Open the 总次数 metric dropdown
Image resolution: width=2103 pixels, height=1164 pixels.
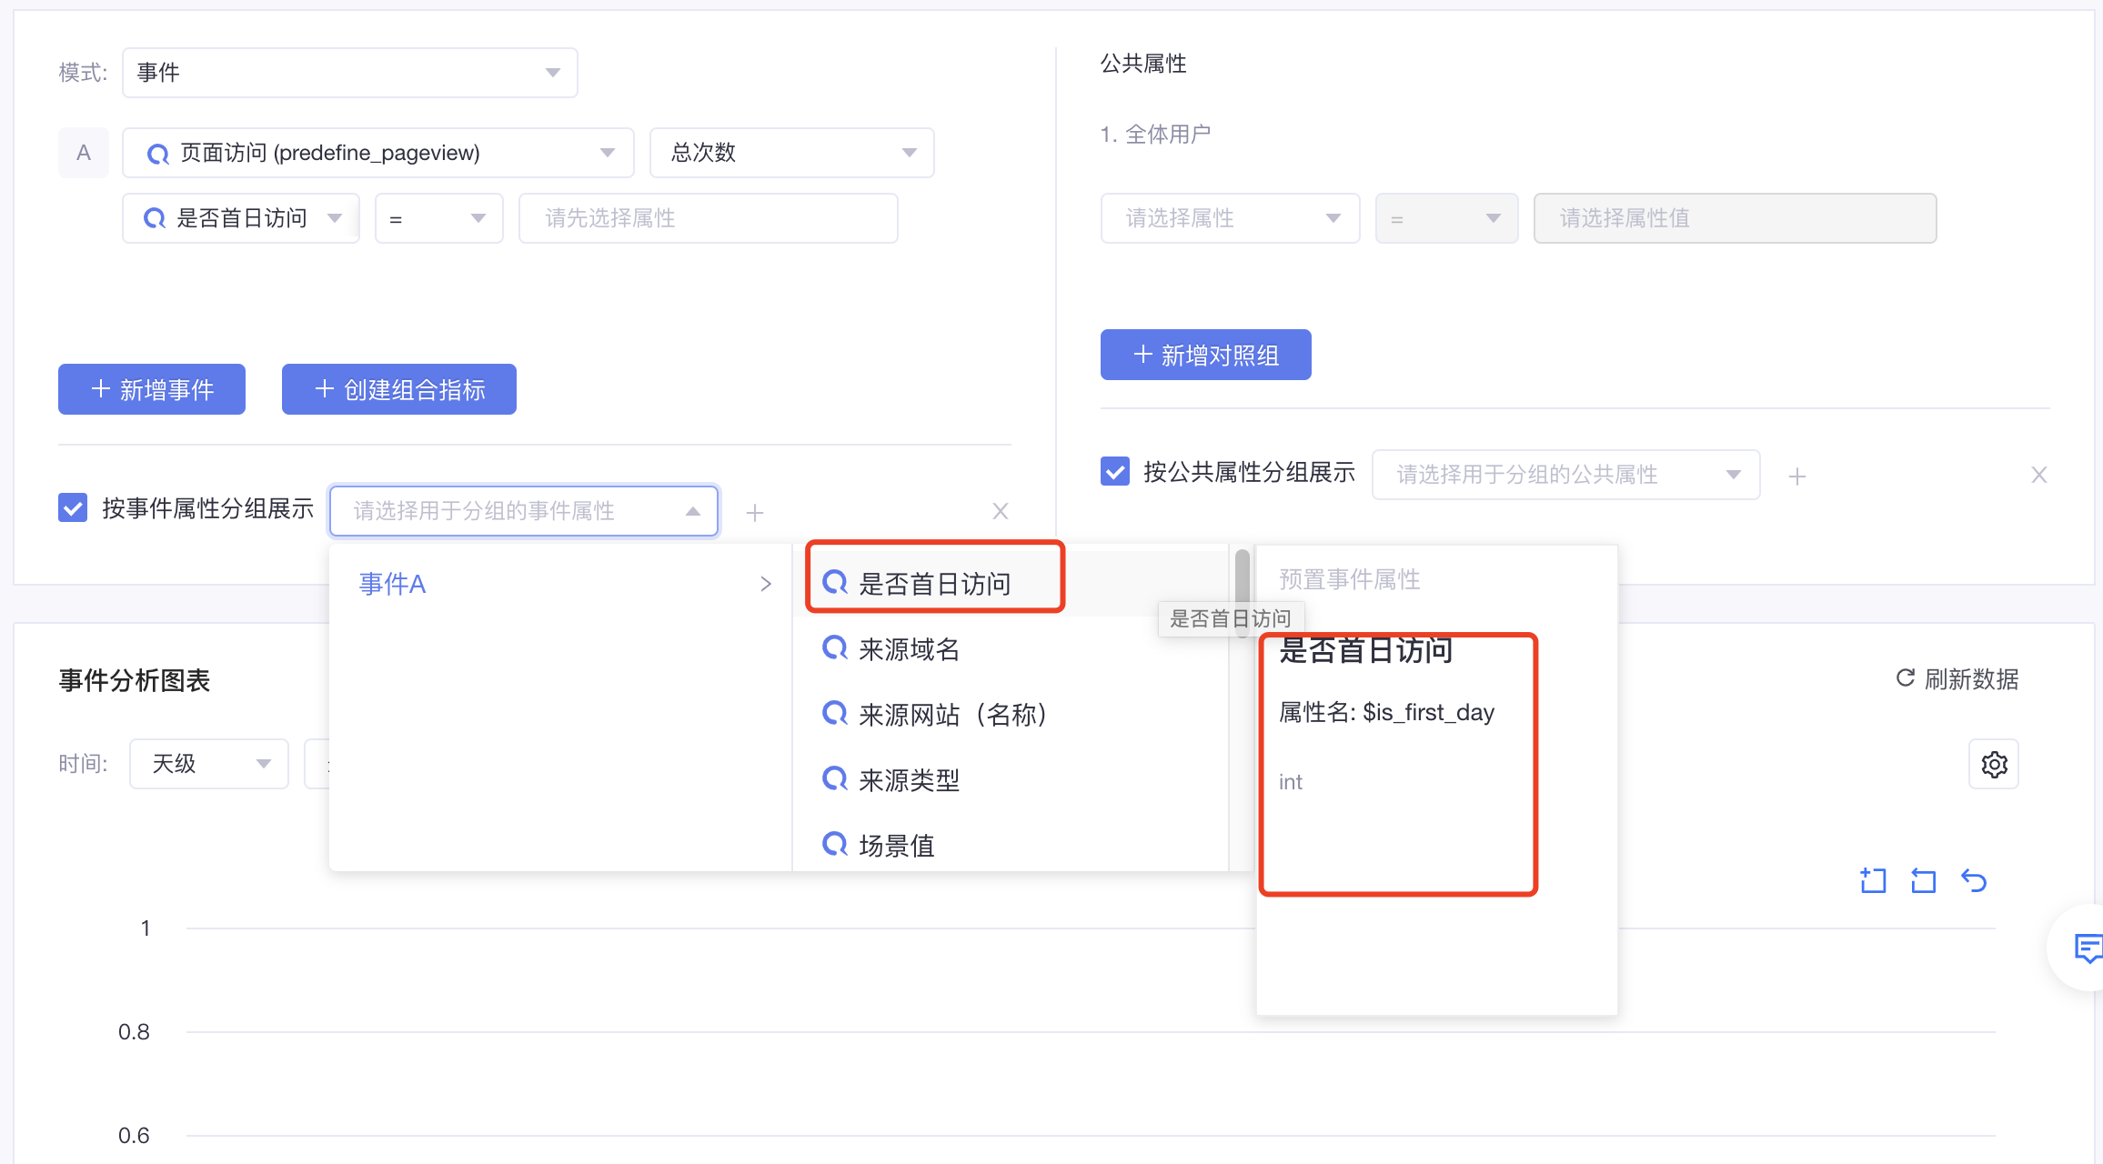pyautogui.click(x=791, y=153)
